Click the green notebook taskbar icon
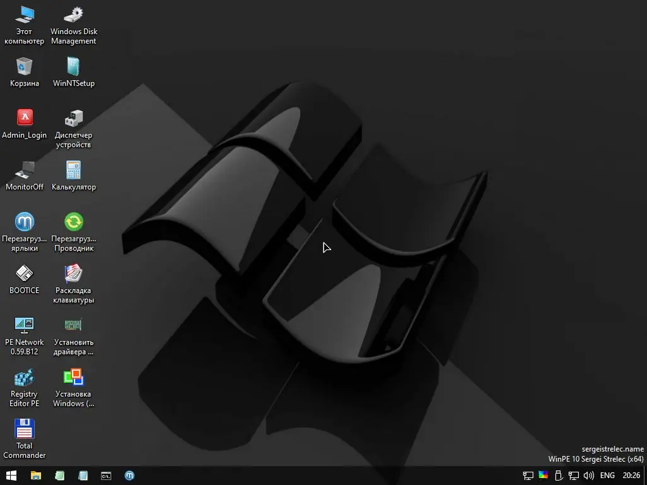 59,476
